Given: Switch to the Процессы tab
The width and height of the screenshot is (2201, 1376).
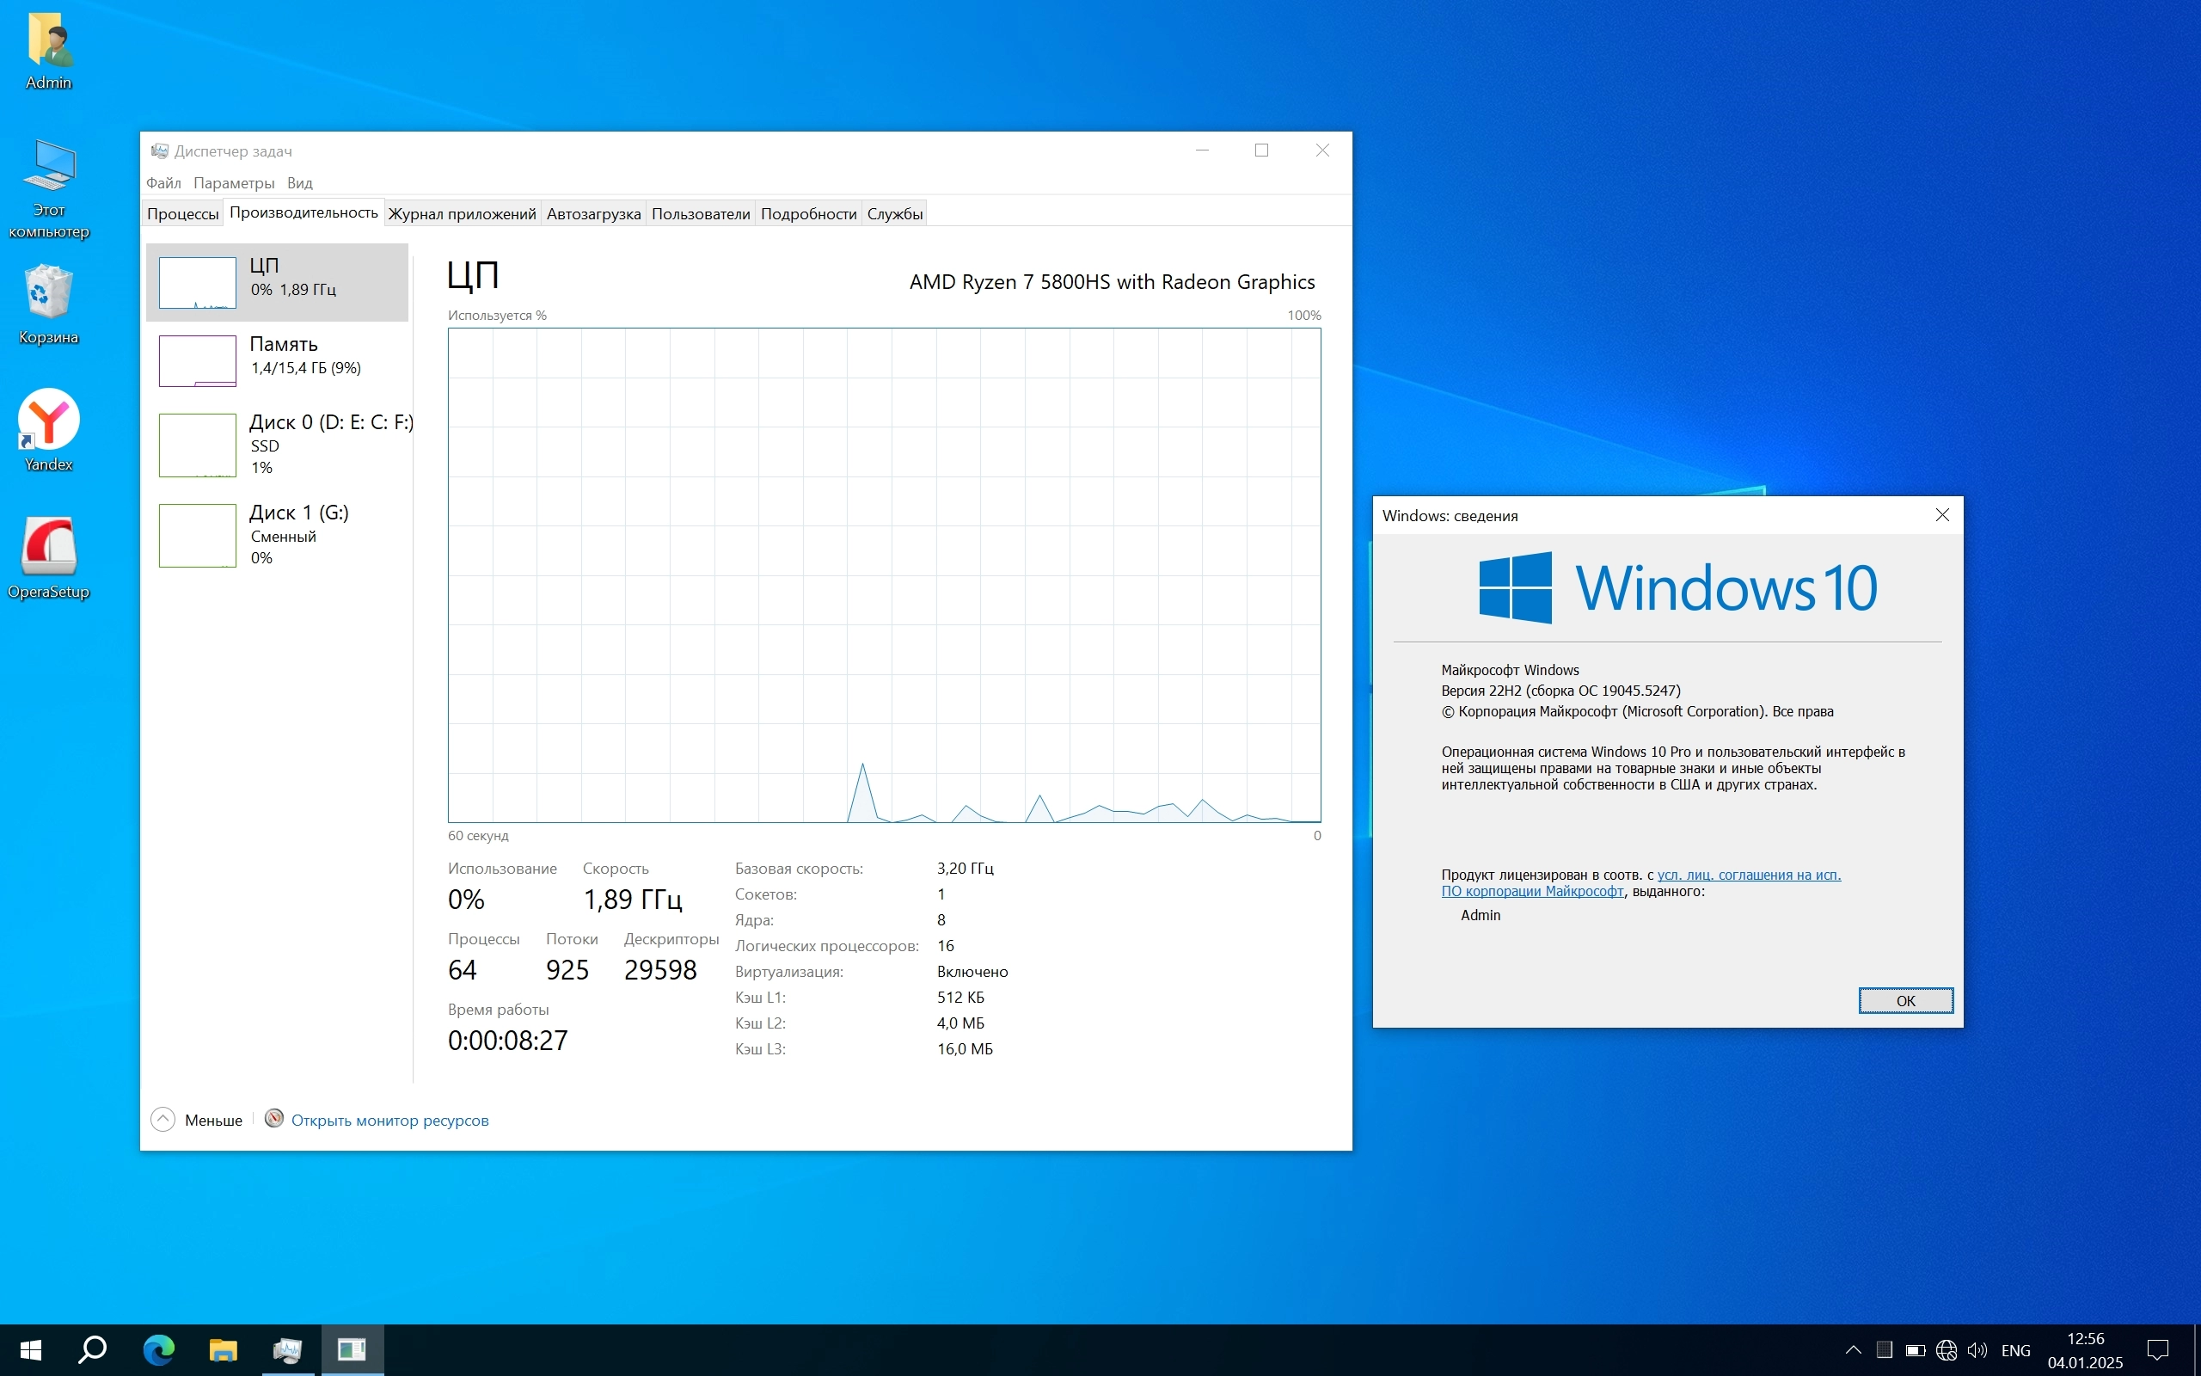Looking at the screenshot, I should pyautogui.click(x=183, y=214).
